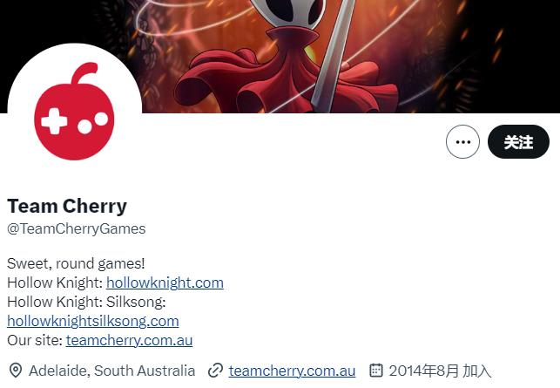Select the Team Cherry display name
This screenshot has width=560, height=388.
click(x=67, y=206)
